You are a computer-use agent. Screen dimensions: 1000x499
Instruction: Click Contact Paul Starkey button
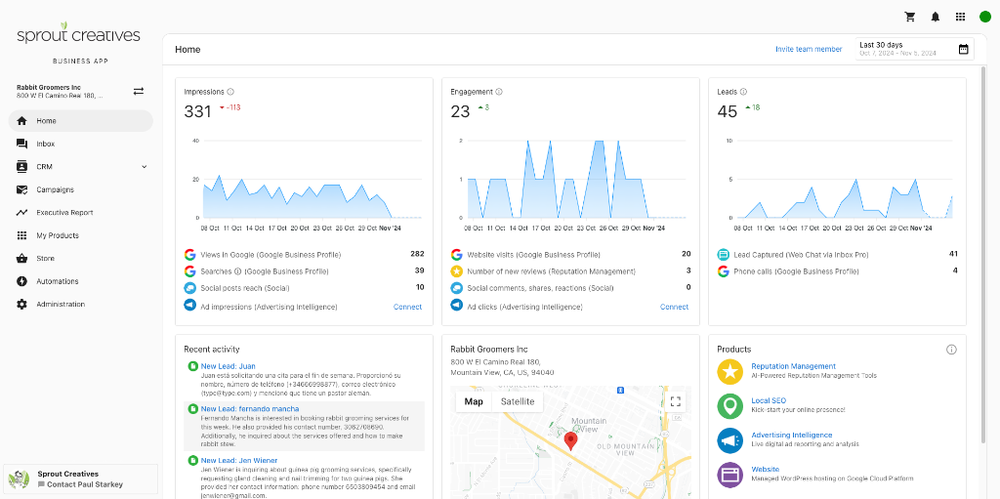(x=80, y=484)
